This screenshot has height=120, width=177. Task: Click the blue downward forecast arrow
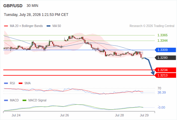[x=150, y=66]
